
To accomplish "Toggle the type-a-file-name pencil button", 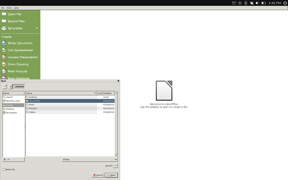I will click(4, 86).
